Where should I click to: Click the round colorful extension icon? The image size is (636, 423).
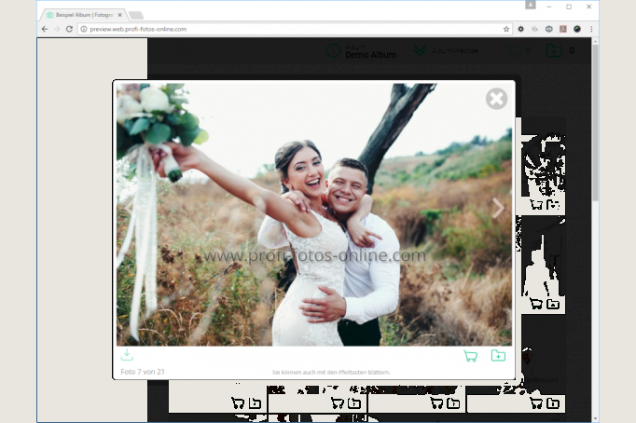coord(577,29)
